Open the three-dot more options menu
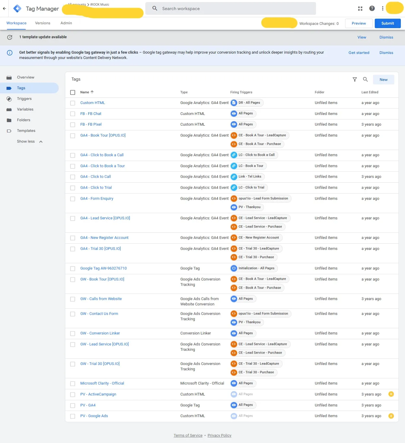The width and height of the screenshot is (405, 443). pos(382,9)
